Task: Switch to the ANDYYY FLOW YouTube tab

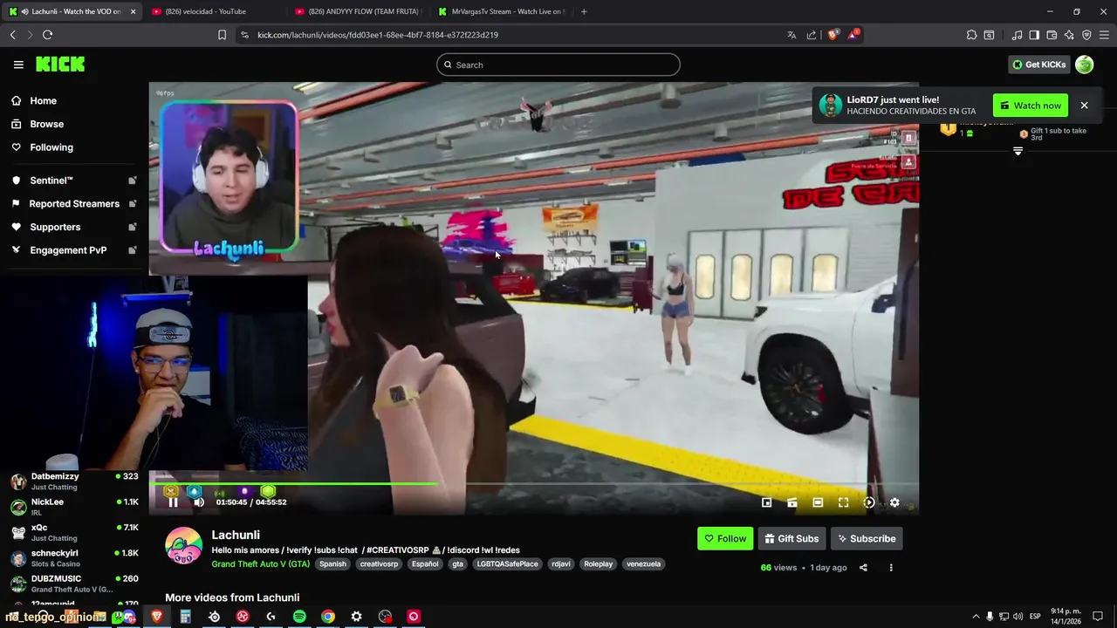Action: point(358,11)
